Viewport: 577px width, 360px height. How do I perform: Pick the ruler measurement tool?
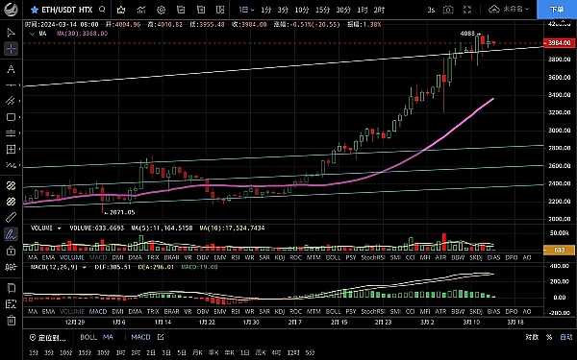pyautogui.click(x=11, y=218)
